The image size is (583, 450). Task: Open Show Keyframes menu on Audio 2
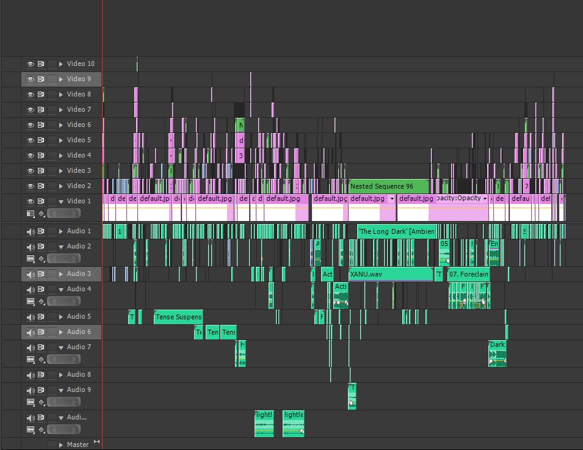click(x=42, y=258)
